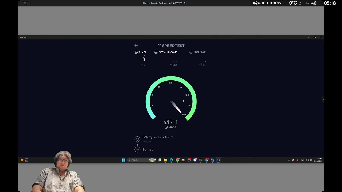The image size is (342, 192).
Task: Go back using the Speedtest back arrow
Action: [x=136, y=46]
